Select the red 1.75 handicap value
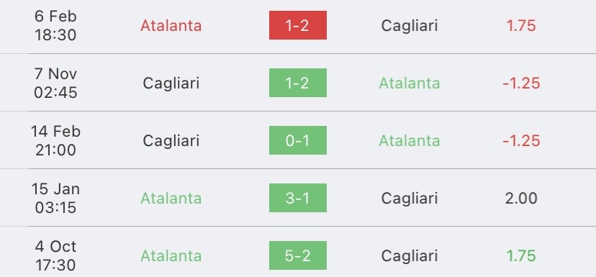 tap(520, 25)
